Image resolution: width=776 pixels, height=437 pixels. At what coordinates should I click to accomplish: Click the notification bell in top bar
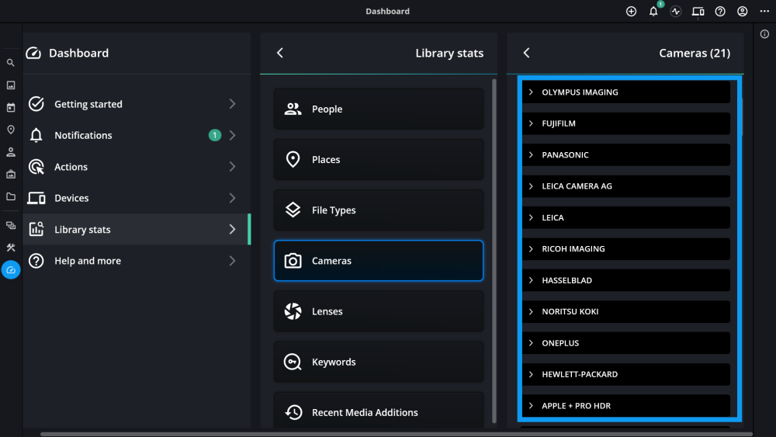(x=653, y=12)
